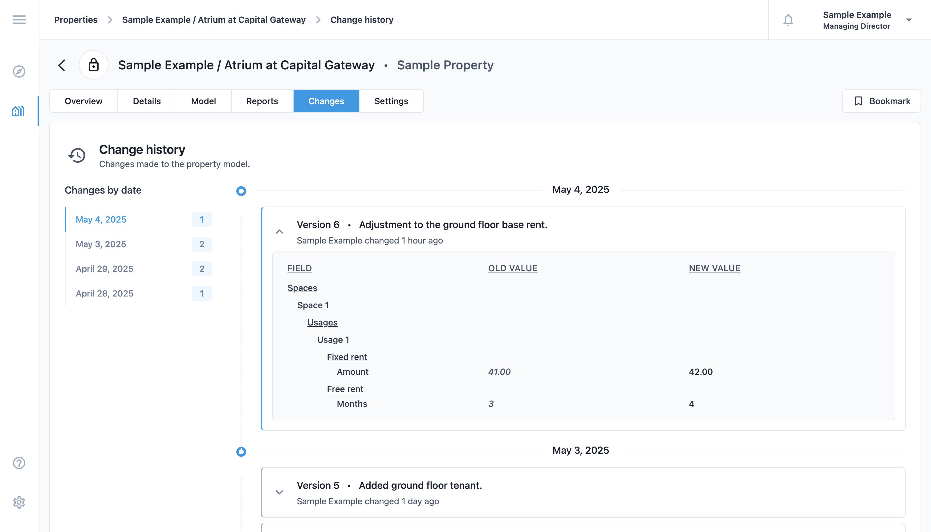Image resolution: width=931 pixels, height=532 pixels.
Task: Click the Sample Example Managing Director name
Action: point(857,20)
